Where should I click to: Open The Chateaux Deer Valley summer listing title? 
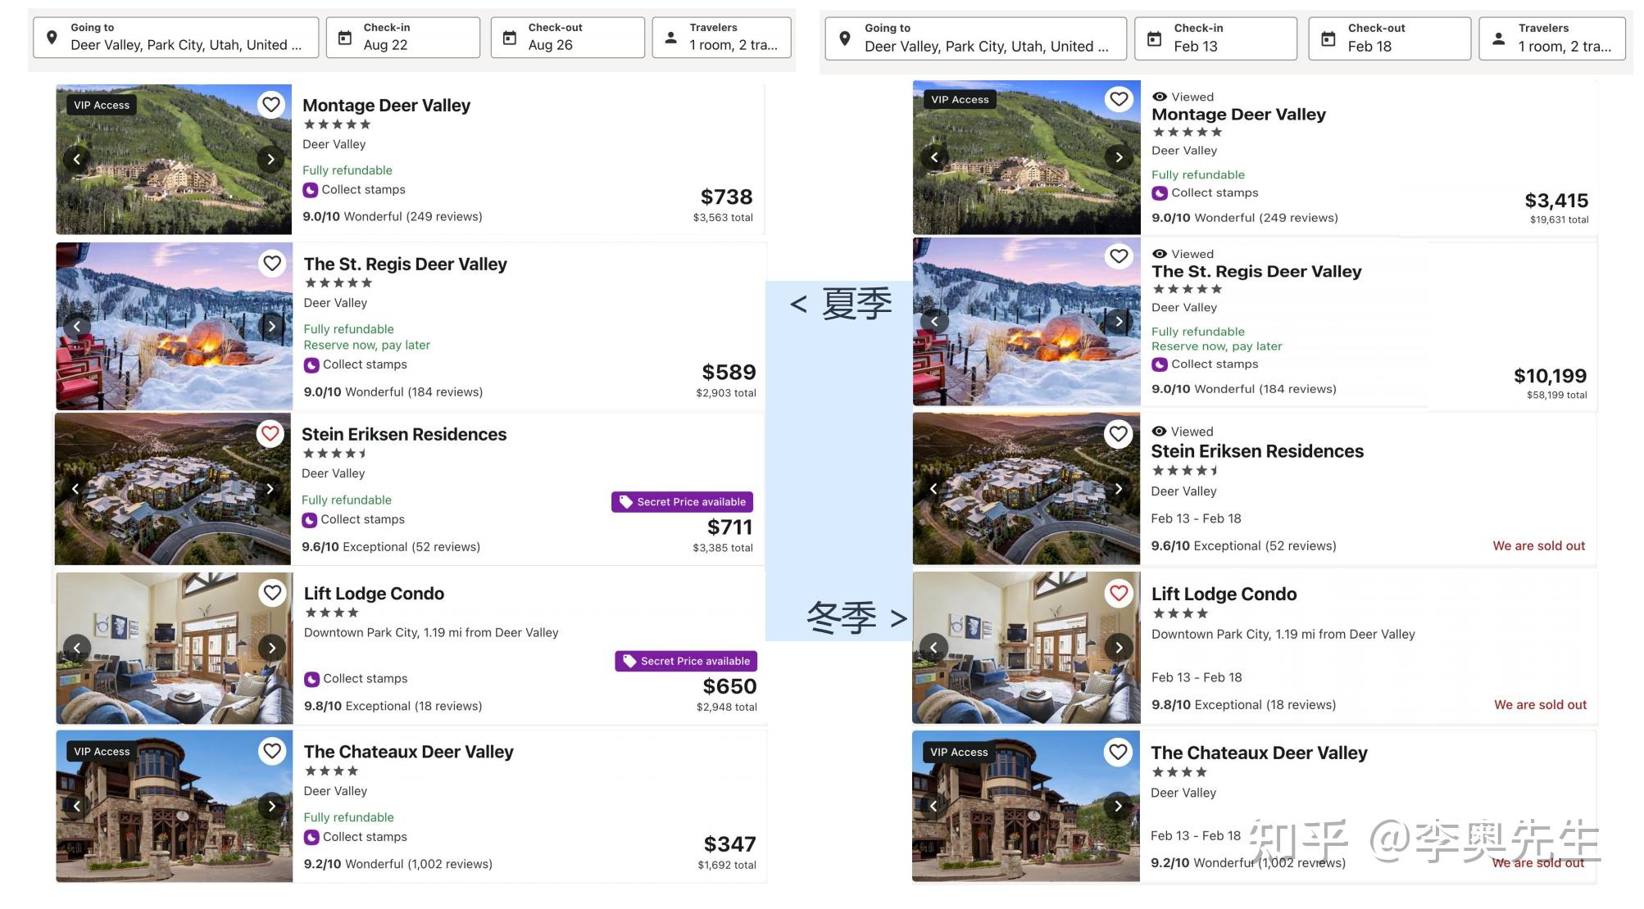408,752
